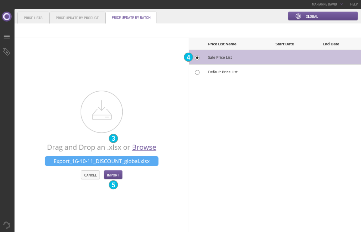Image resolution: width=361 pixels, height=232 pixels.
Task: Click the Browse link
Action: tap(144, 148)
